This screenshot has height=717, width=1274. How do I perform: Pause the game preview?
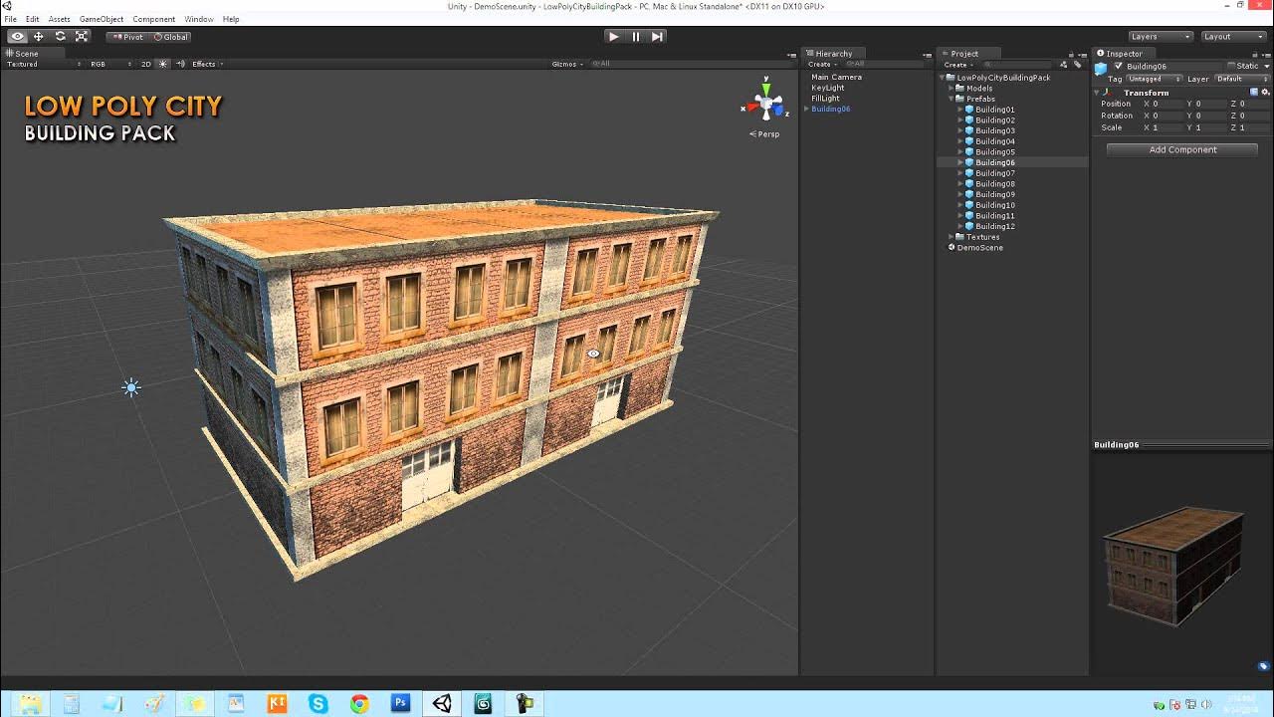pyautogui.click(x=635, y=37)
